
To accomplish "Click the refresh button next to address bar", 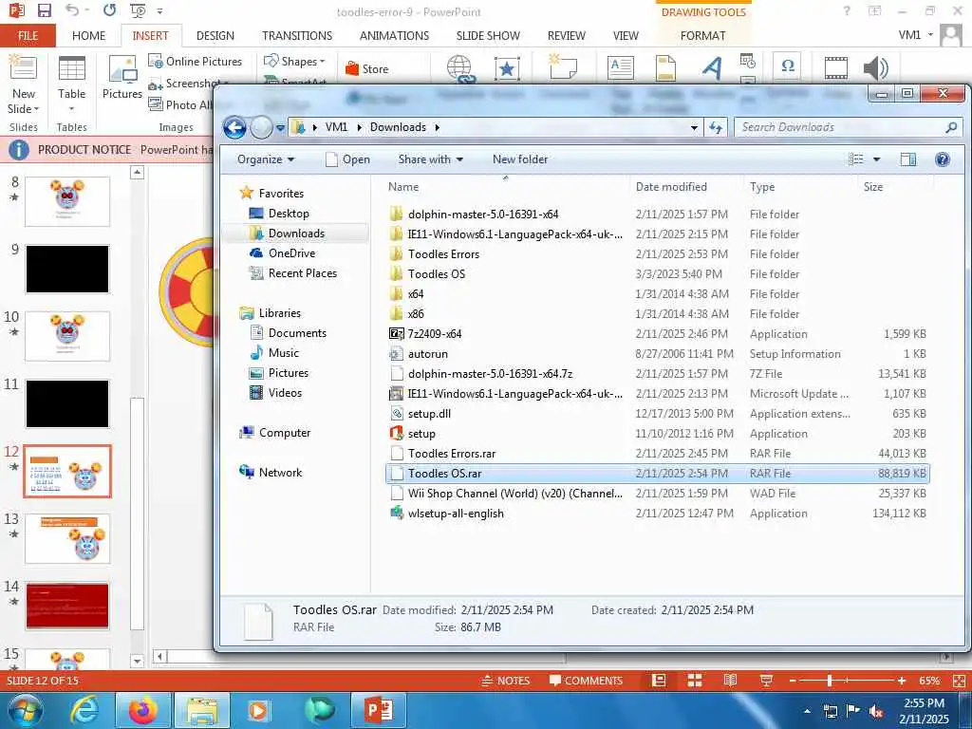I will (x=716, y=128).
